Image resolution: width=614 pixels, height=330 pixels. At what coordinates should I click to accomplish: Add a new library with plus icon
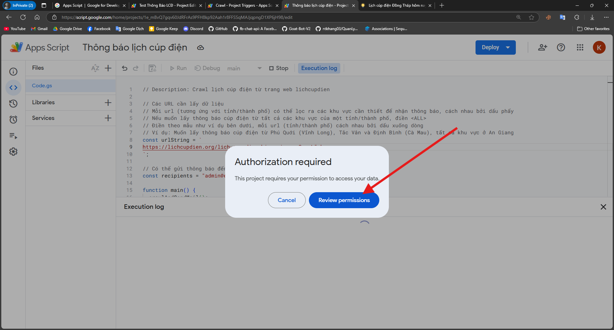[x=108, y=103]
